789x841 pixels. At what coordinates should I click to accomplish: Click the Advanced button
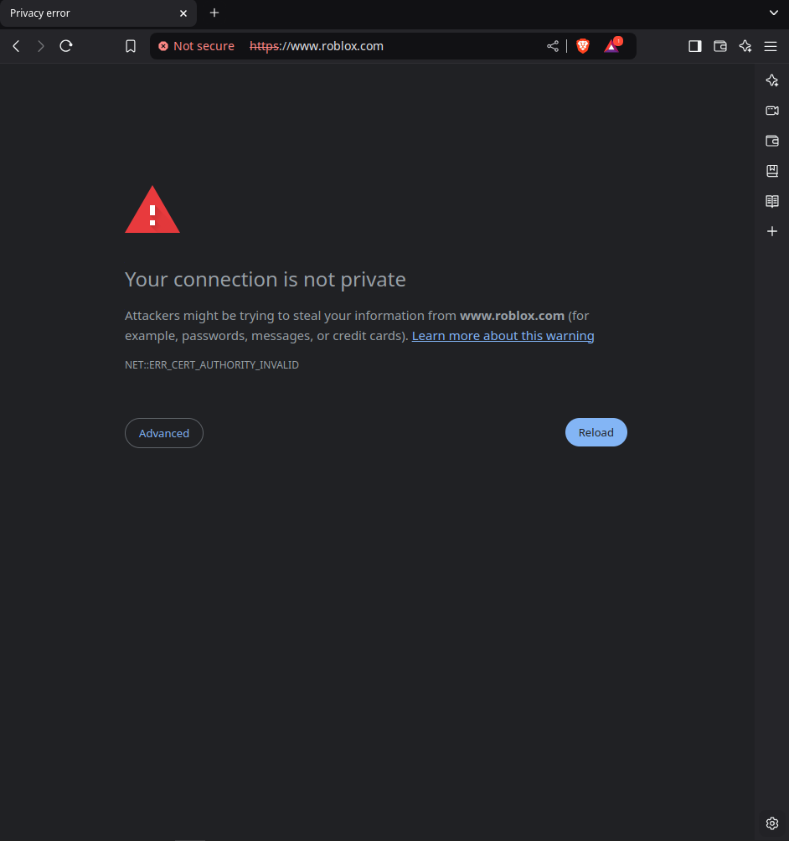pyautogui.click(x=164, y=433)
